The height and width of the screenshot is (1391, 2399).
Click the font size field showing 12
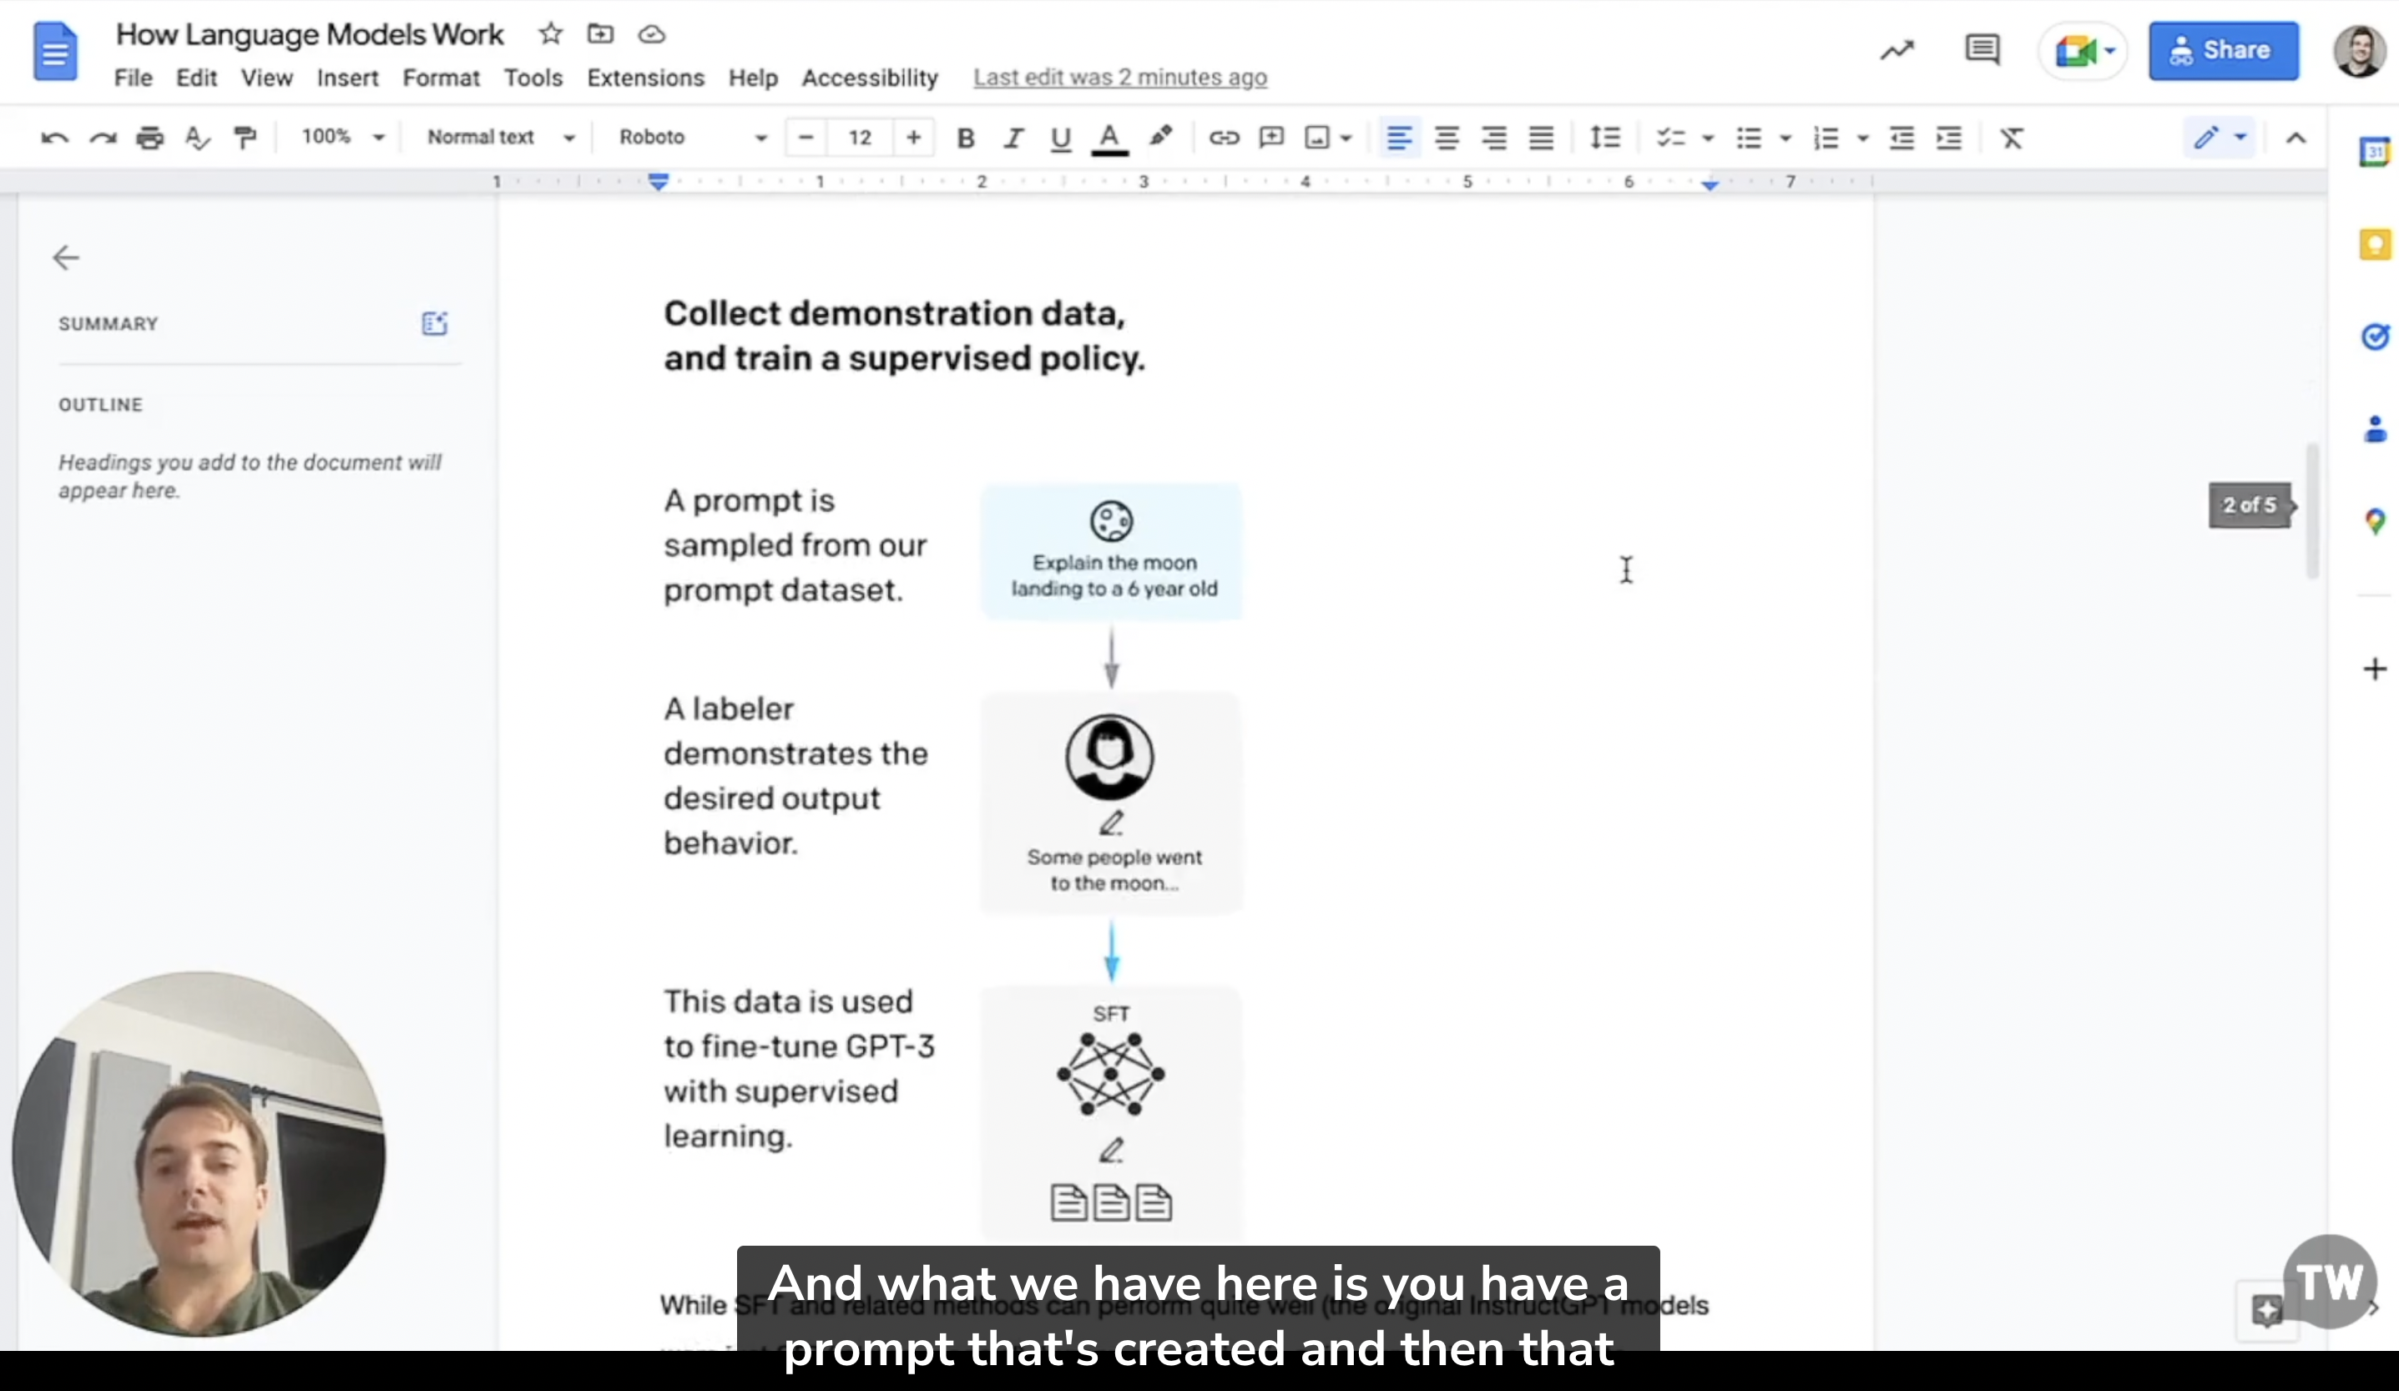click(860, 138)
